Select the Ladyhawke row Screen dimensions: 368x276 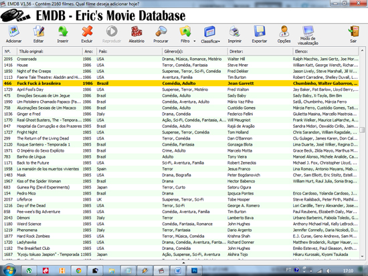(181, 242)
